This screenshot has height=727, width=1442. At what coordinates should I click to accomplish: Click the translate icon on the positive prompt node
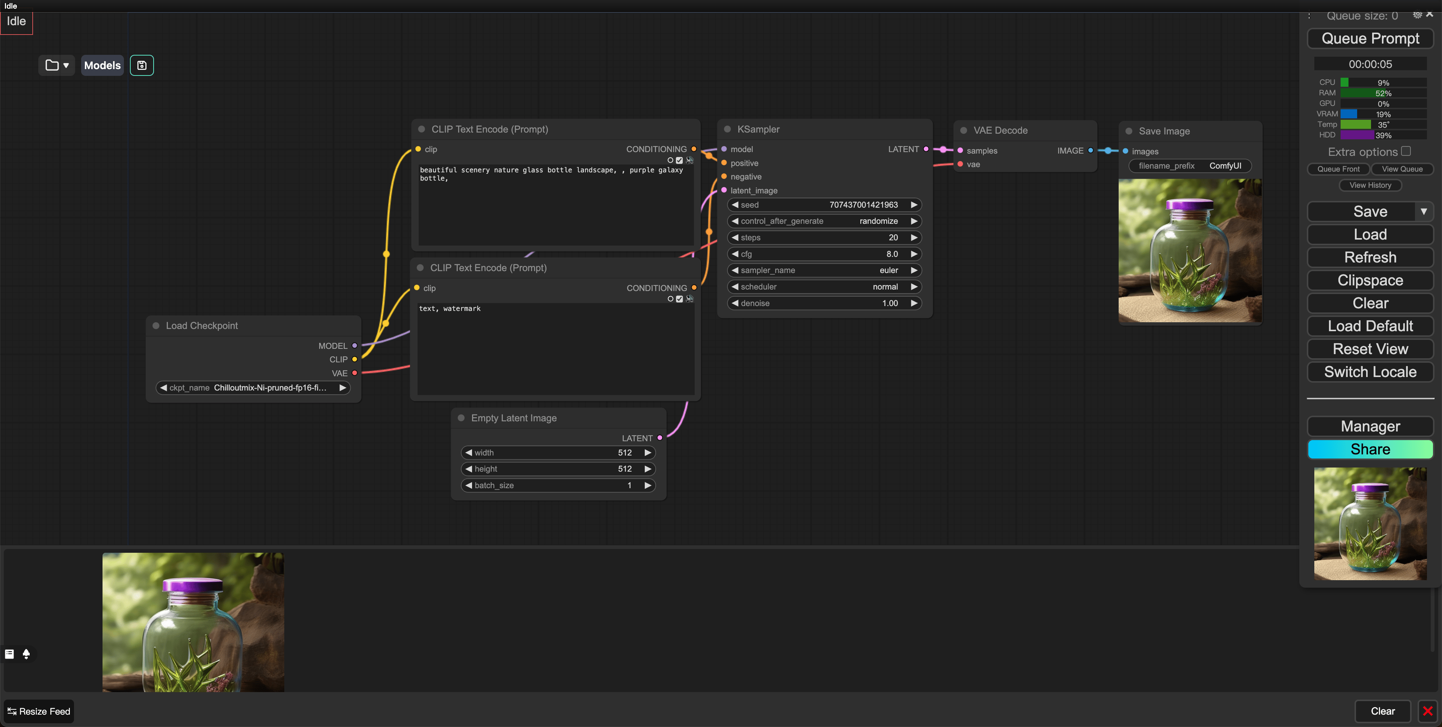click(690, 161)
